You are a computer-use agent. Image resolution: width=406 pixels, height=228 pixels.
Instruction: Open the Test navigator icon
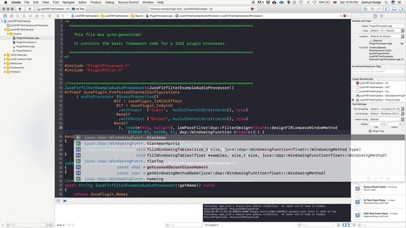point(30,16)
